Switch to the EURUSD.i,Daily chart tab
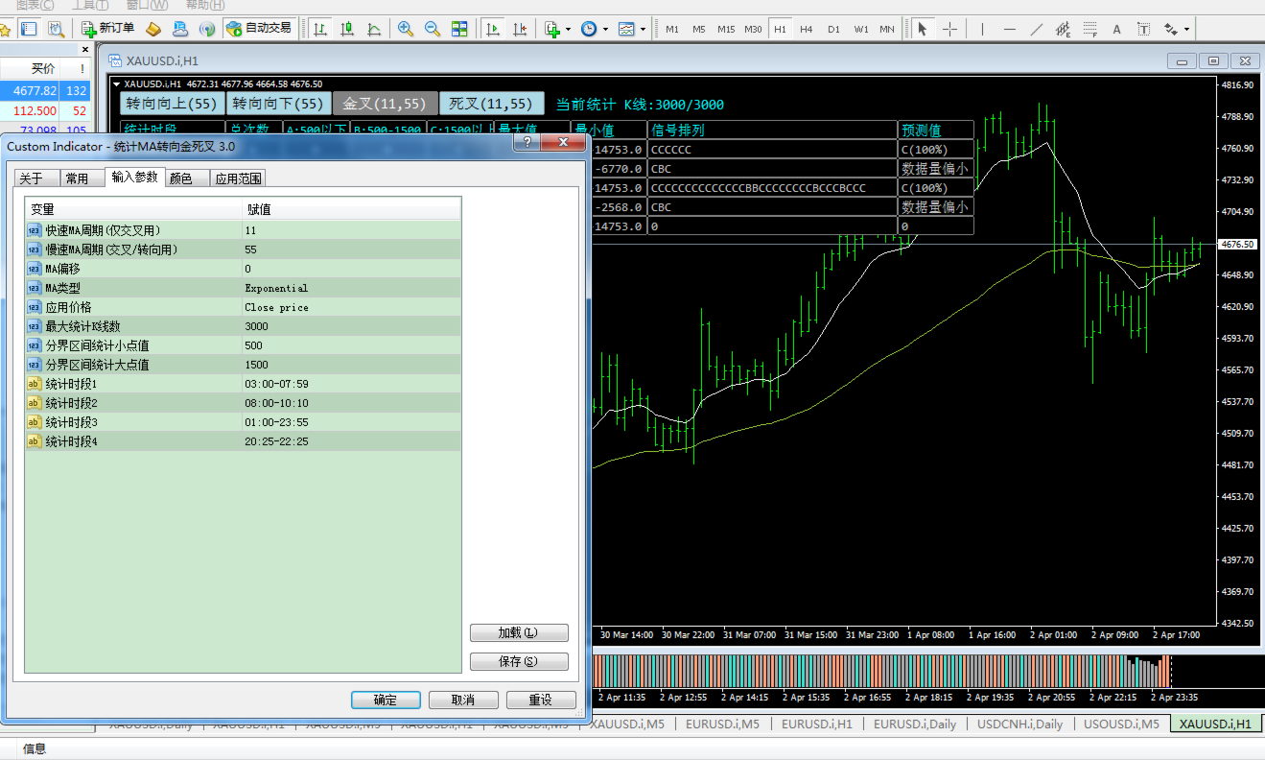This screenshot has width=1265, height=760. tap(915, 724)
